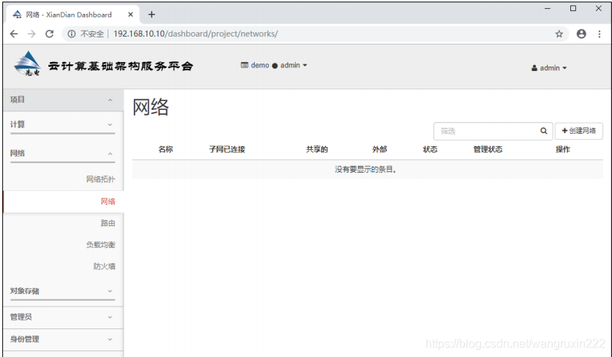Click the 名称 column header
The width and height of the screenshot is (612, 357).
pyautogui.click(x=165, y=149)
